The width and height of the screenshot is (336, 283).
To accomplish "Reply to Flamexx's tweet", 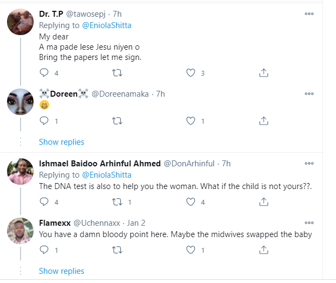I will coord(44,250).
